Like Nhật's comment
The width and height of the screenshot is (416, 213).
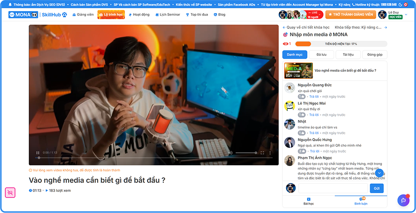302,133
